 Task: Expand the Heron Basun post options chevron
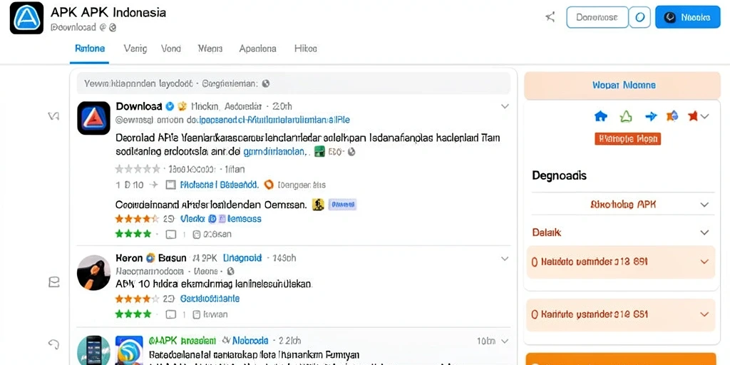(x=505, y=258)
